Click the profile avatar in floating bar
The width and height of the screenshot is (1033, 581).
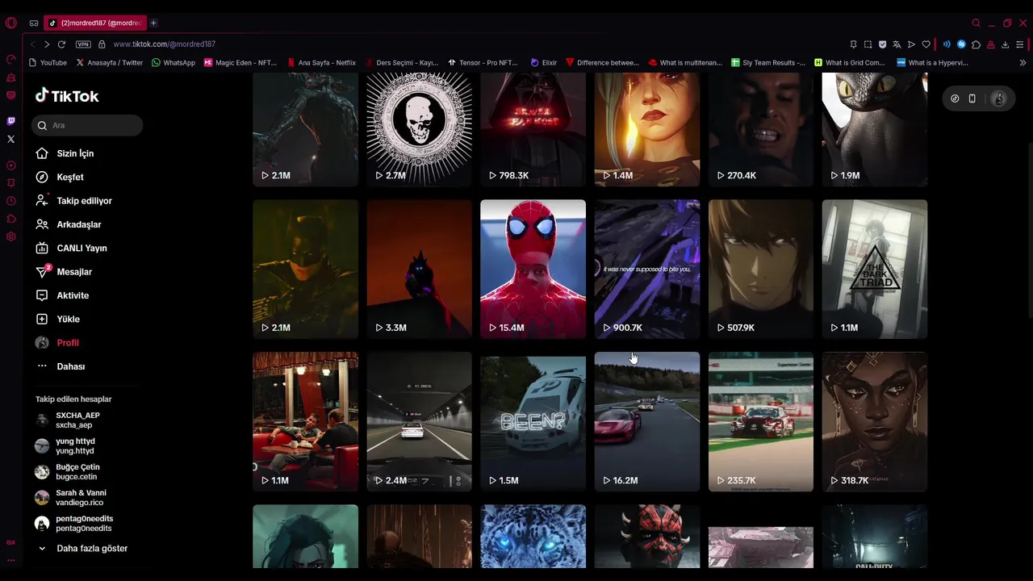click(998, 98)
